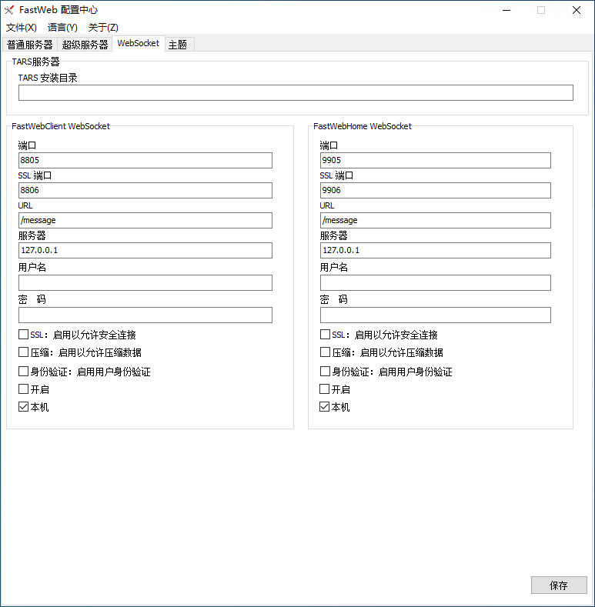This screenshot has width=595, height=607.
Task: Enable SSL checkbox for FastWebClient
Action: click(x=24, y=335)
